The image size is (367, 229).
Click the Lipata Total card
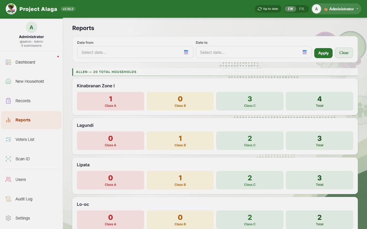pyautogui.click(x=319, y=180)
